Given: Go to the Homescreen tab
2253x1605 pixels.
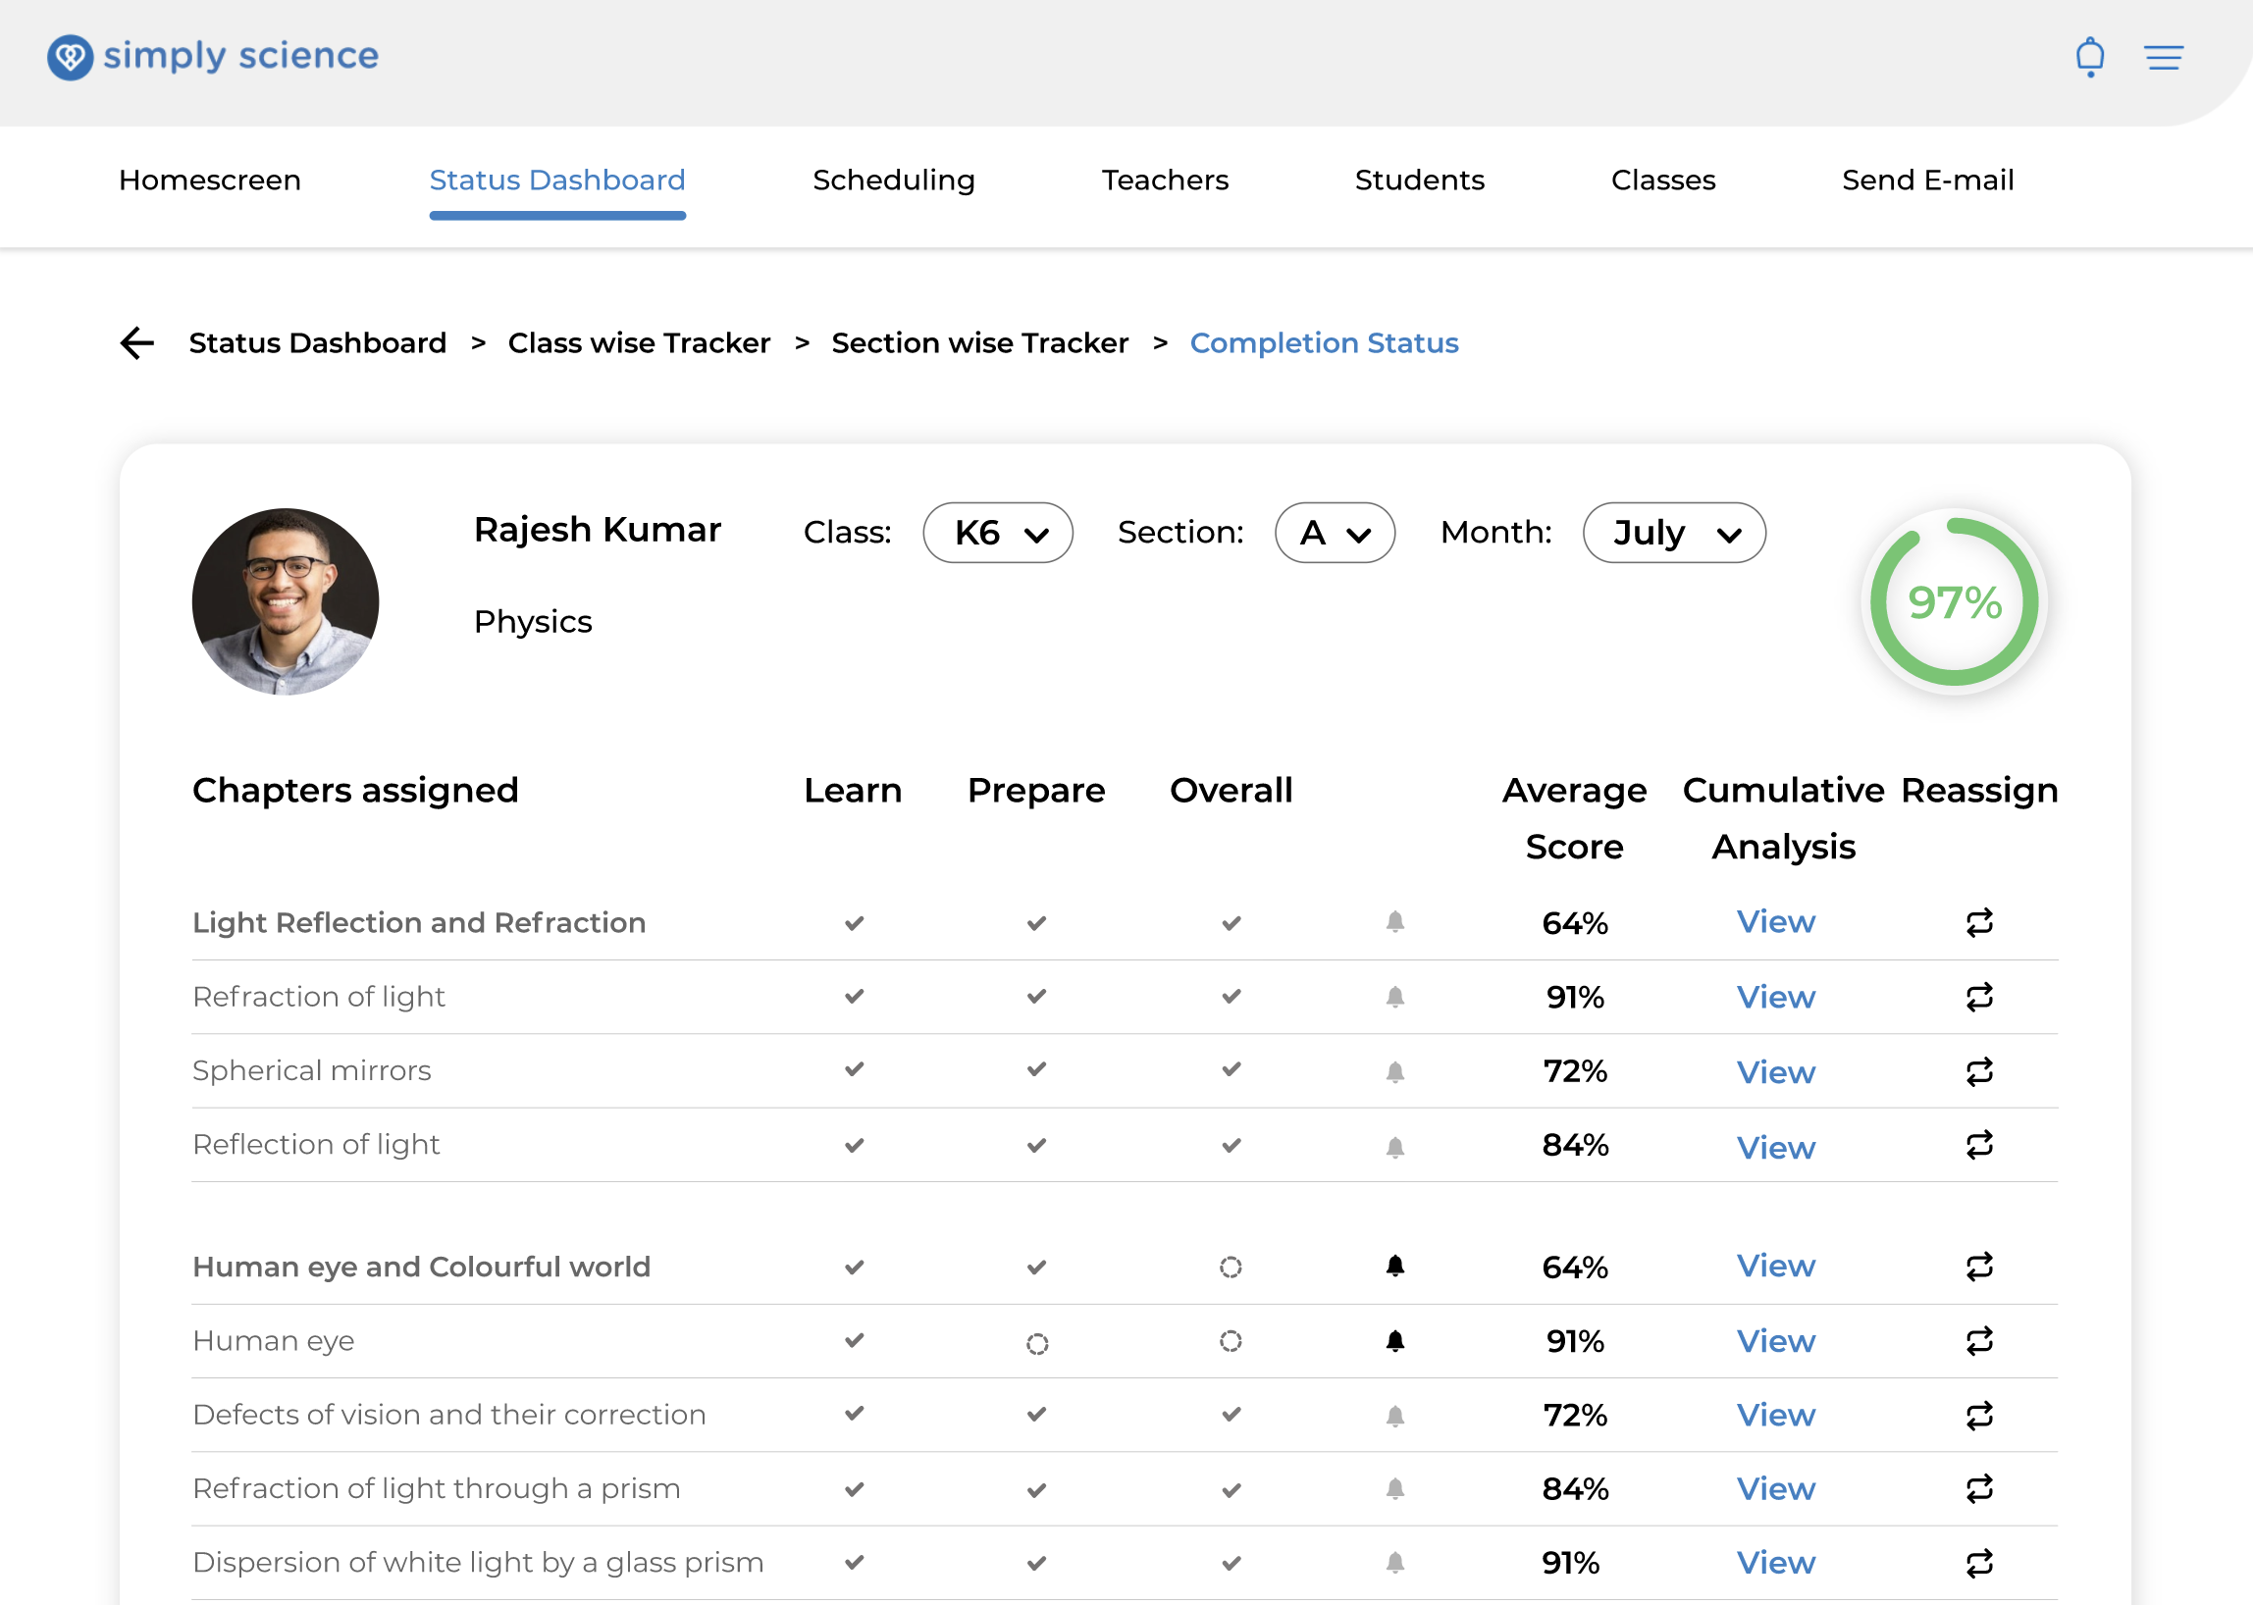Looking at the screenshot, I should [x=210, y=180].
